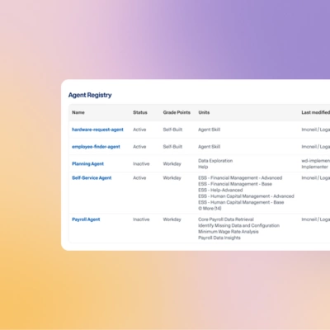Click Workday in Self-Service Agent row
The image size is (330, 330).
pyautogui.click(x=172, y=178)
